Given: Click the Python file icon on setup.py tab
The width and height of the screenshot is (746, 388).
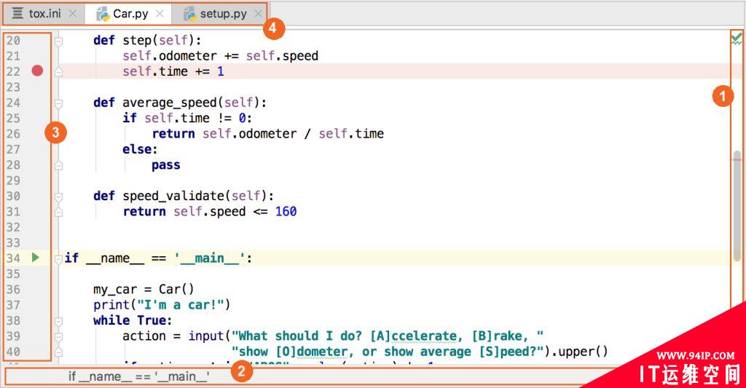Looking at the screenshot, I should [x=190, y=15].
